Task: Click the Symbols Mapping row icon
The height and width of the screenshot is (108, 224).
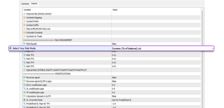Action: [24, 18]
